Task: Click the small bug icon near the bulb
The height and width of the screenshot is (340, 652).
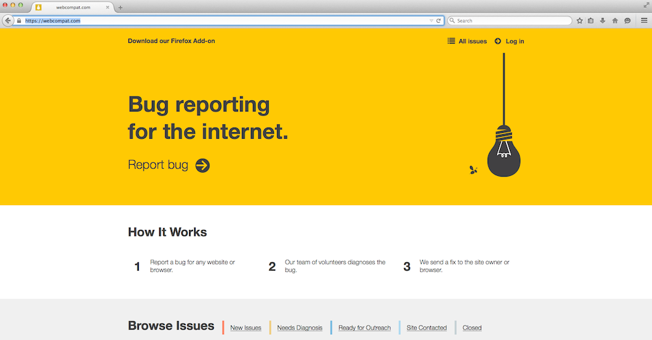Action: [473, 169]
